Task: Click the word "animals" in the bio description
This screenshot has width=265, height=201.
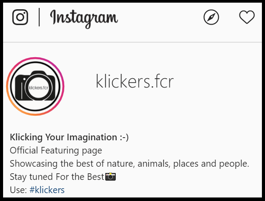Action: [x=154, y=164]
